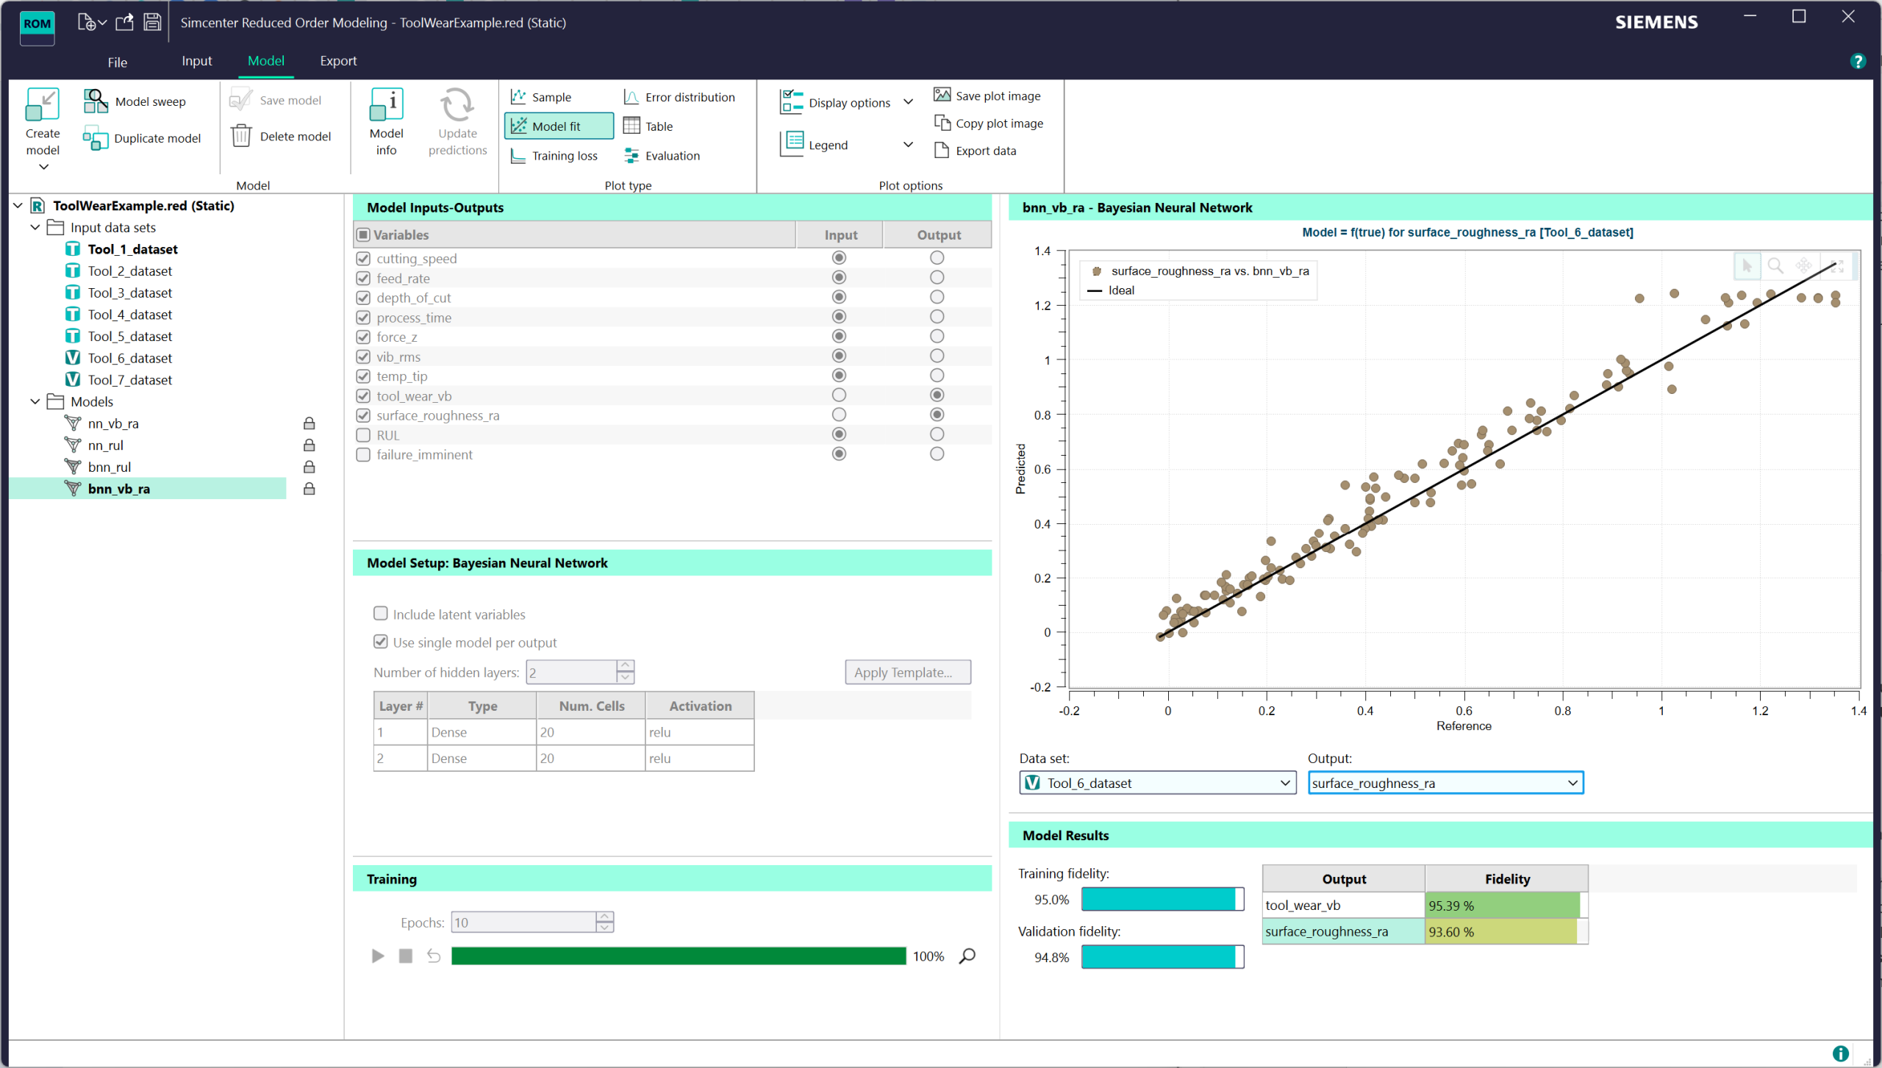Screen dimensions: 1882x1068
Task: Toggle the cutting_speed variable checkbox
Action: coord(363,259)
